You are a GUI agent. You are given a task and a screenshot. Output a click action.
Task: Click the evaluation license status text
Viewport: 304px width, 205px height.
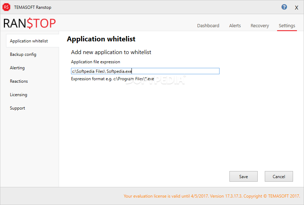point(212,196)
